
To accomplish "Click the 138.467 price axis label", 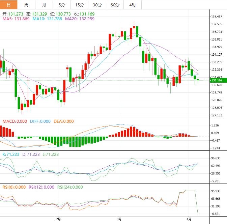I will pyautogui.click(x=217, y=17).
